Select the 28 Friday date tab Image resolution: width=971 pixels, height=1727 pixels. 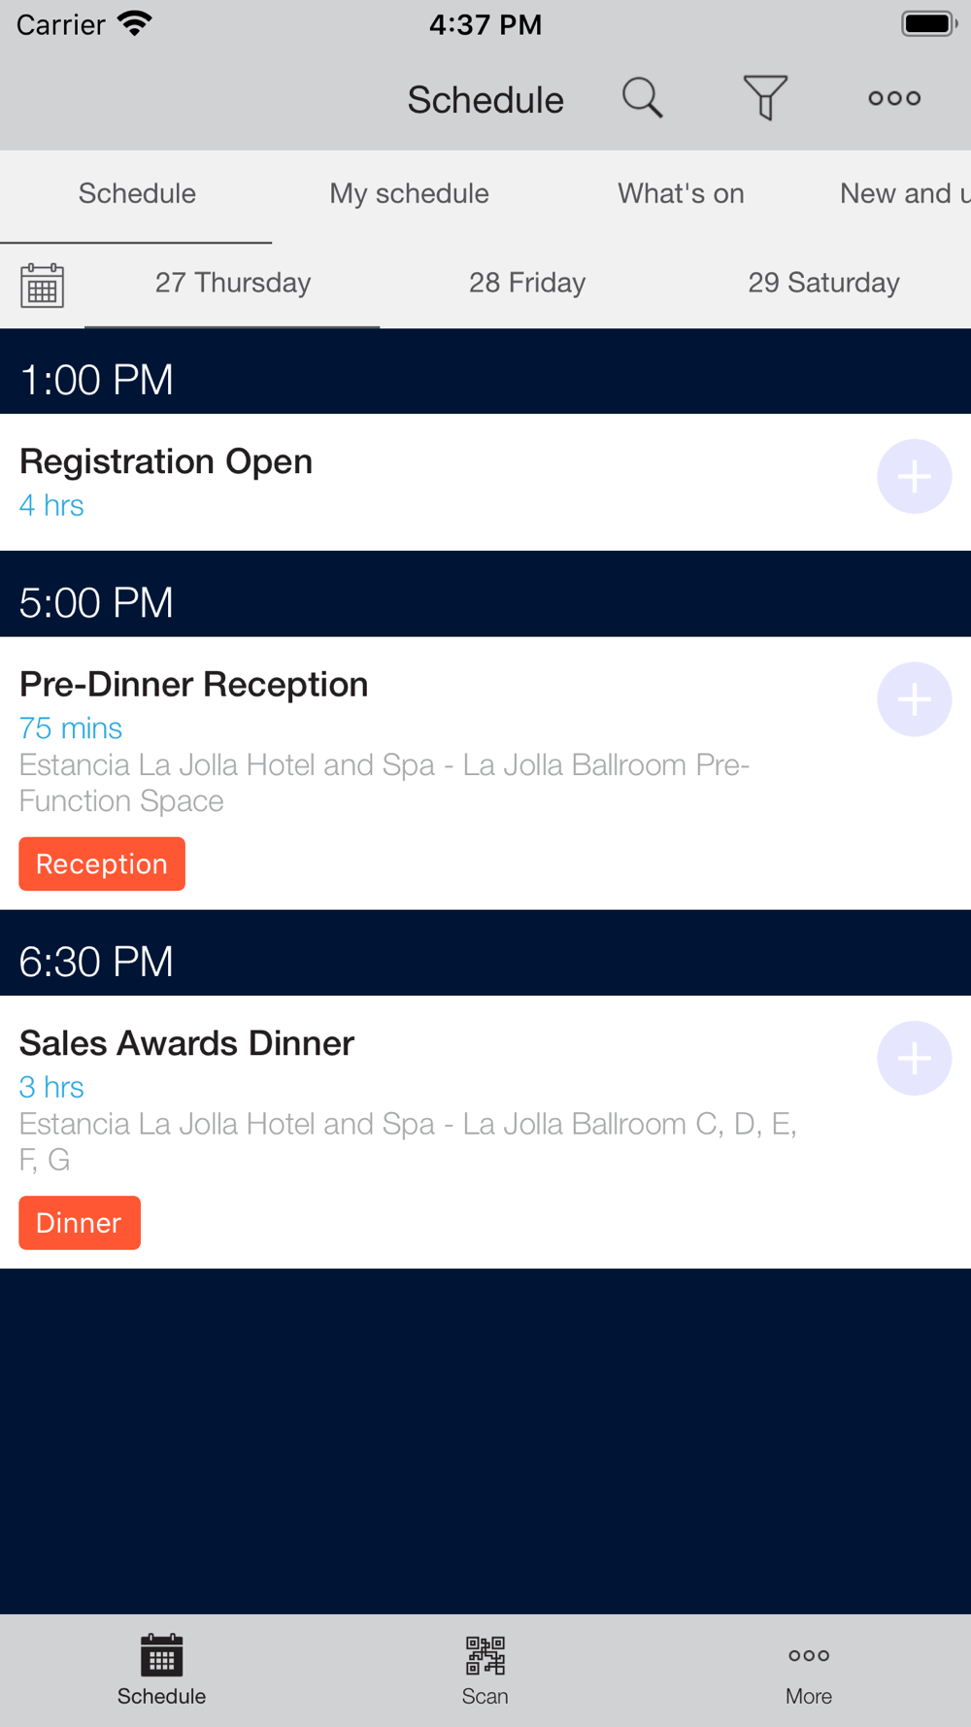(527, 283)
